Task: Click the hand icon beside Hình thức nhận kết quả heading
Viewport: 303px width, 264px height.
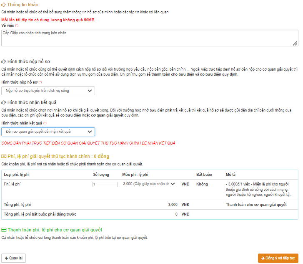Action: point(4,102)
